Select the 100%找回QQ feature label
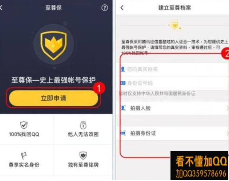The width and height of the screenshot is (229, 181). pyautogui.click(x=24, y=134)
